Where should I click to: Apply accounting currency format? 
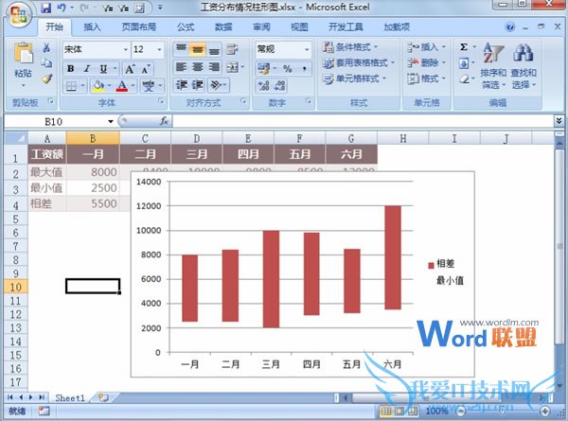(264, 68)
